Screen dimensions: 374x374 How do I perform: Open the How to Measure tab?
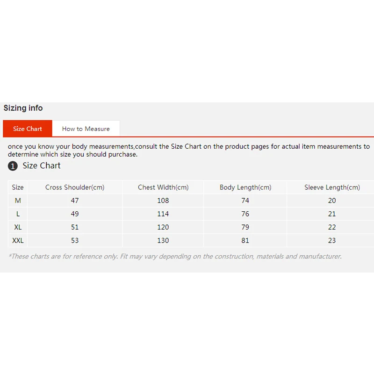[86, 129]
